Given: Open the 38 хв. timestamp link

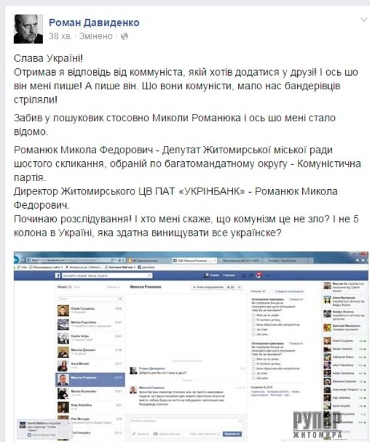Looking at the screenshot, I should [60, 36].
